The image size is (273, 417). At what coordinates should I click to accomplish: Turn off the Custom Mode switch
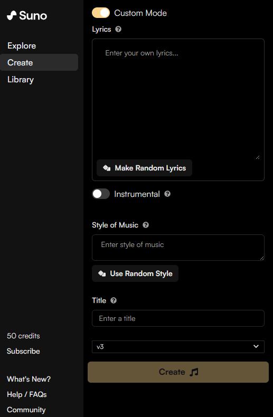coord(101,13)
